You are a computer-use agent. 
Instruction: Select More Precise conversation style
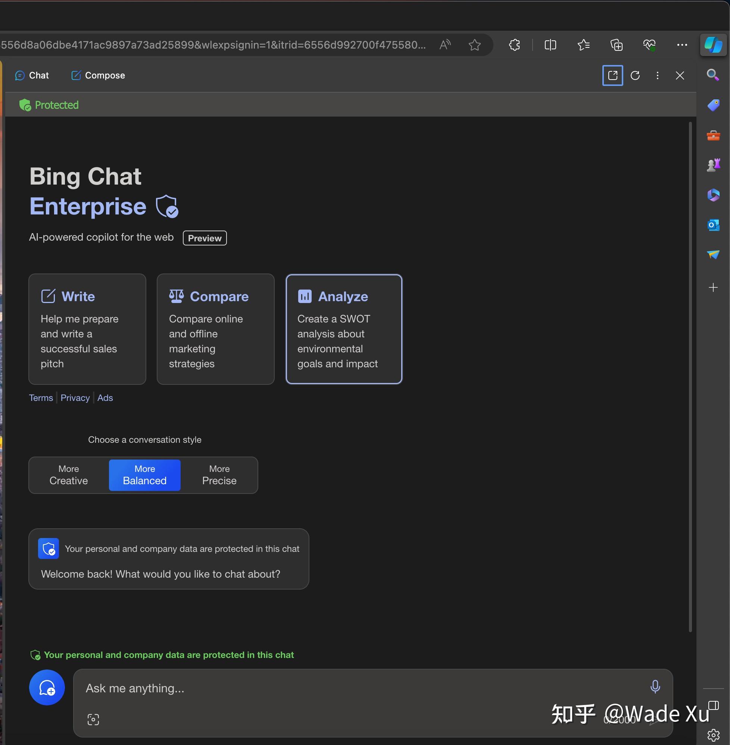(219, 475)
